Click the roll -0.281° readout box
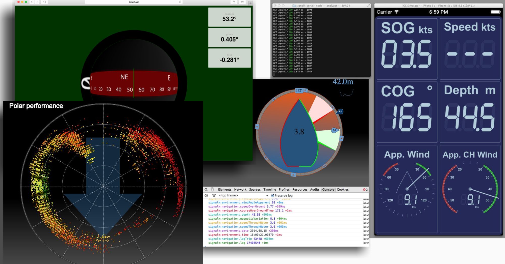The width and height of the screenshot is (505, 264). (230, 58)
